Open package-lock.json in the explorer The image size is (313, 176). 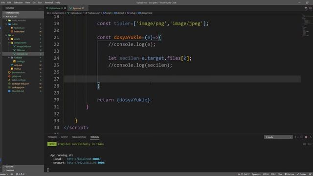click(x=20, y=84)
